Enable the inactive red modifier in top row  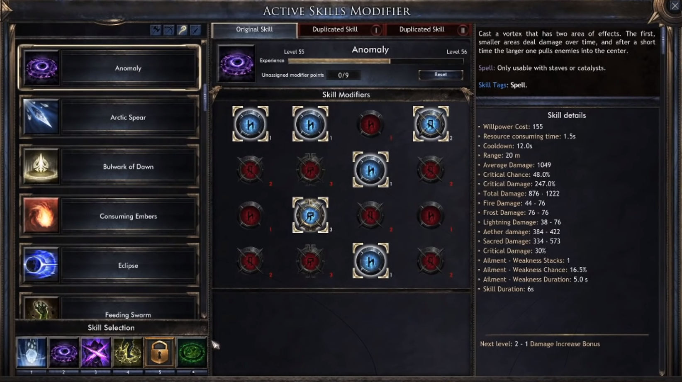(370, 124)
